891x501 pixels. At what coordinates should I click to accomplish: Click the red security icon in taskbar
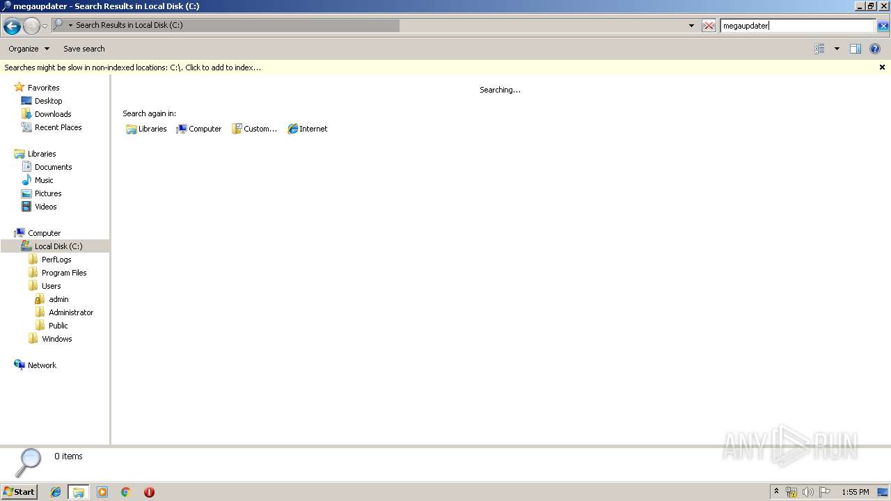pyautogui.click(x=149, y=492)
